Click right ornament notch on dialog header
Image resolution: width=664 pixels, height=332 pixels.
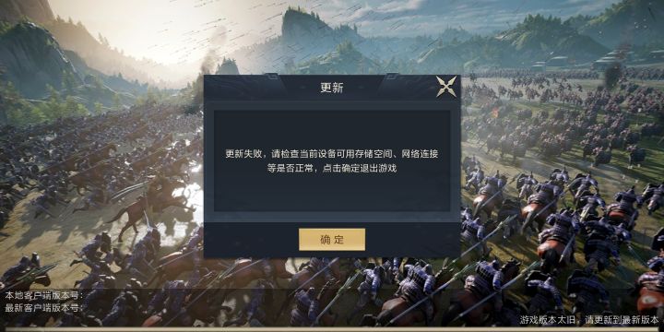click(x=390, y=77)
